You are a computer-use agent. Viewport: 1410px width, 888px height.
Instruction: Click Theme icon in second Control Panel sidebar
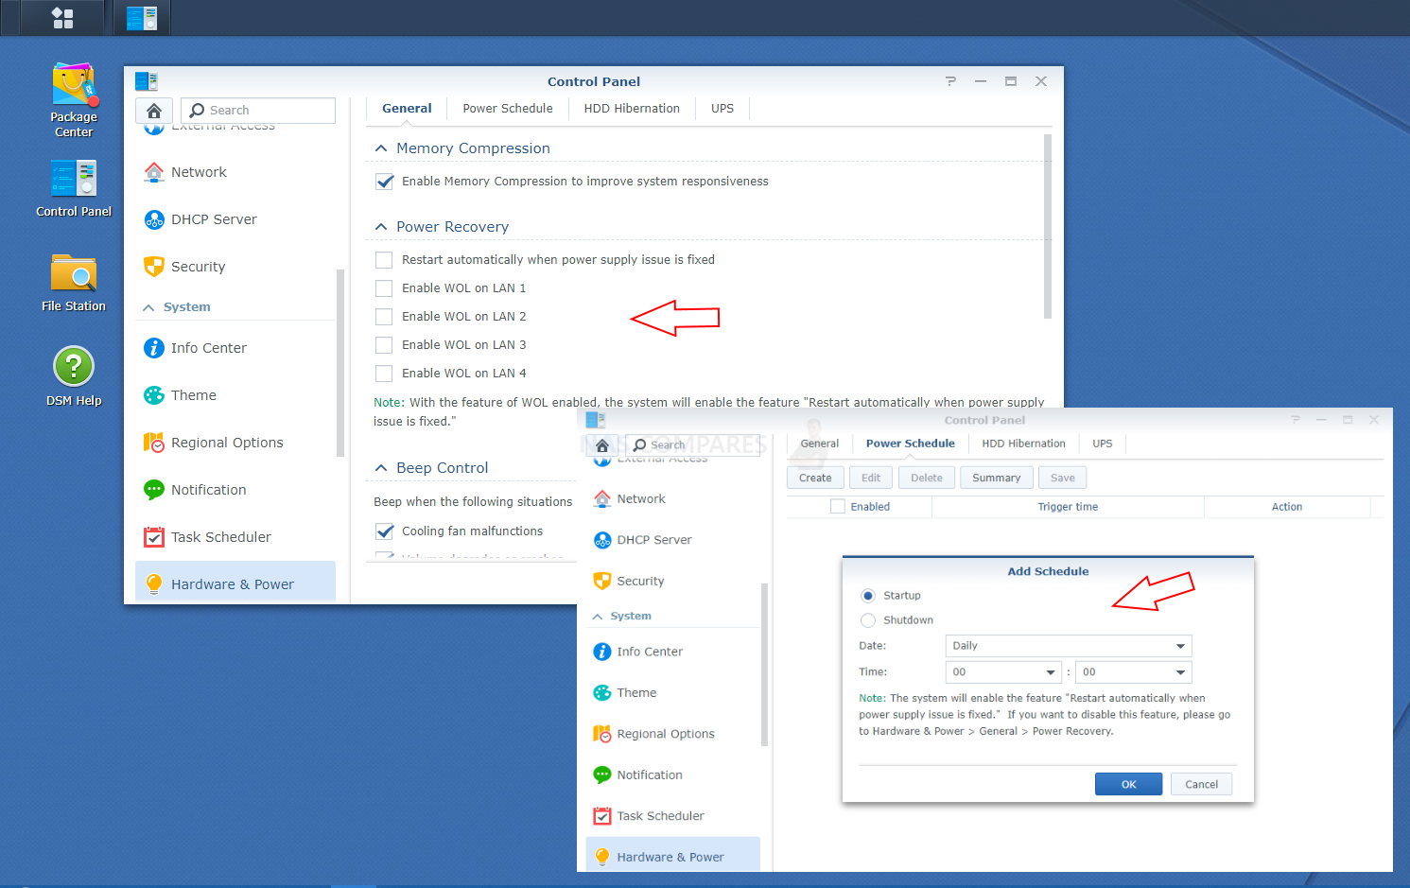(x=602, y=692)
